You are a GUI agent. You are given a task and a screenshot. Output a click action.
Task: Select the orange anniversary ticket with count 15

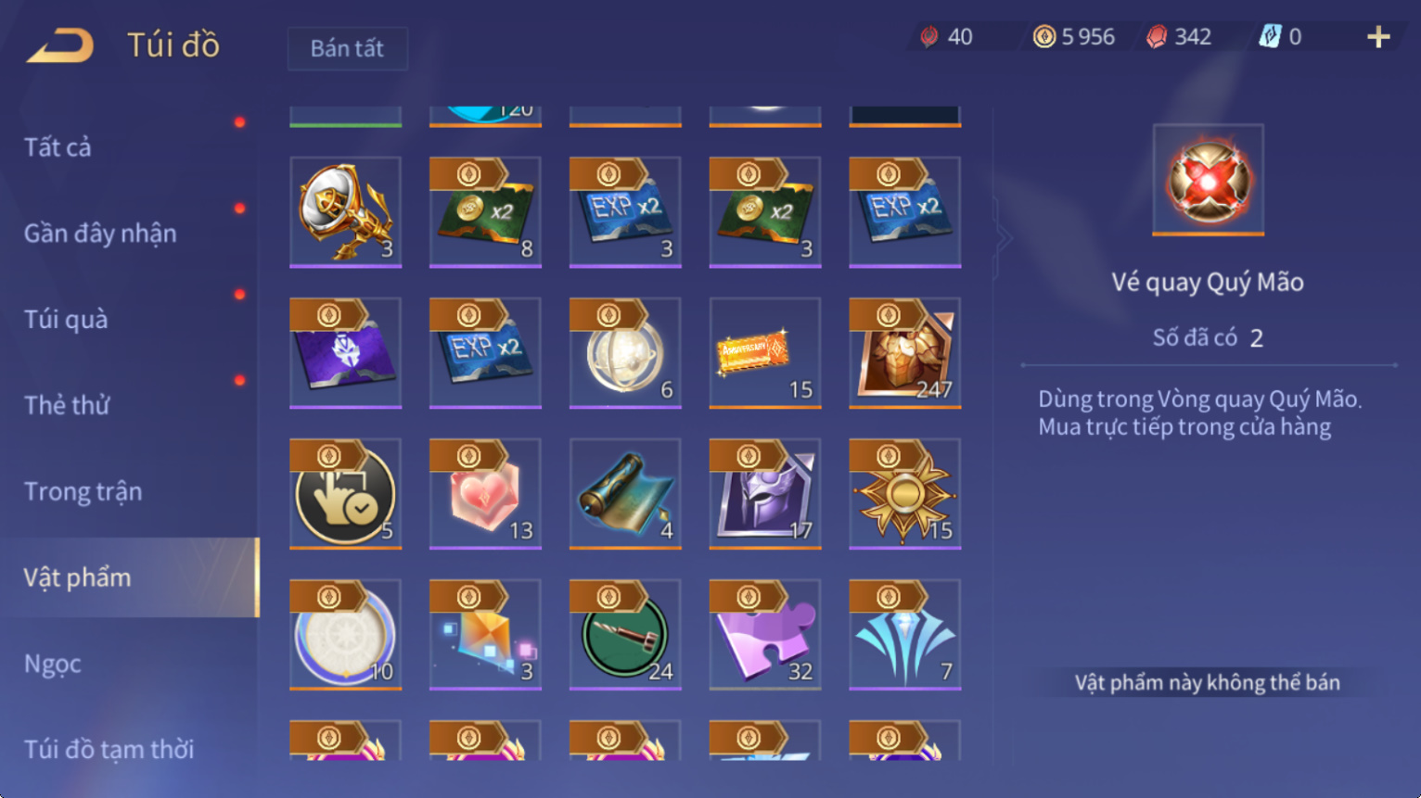tap(765, 353)
